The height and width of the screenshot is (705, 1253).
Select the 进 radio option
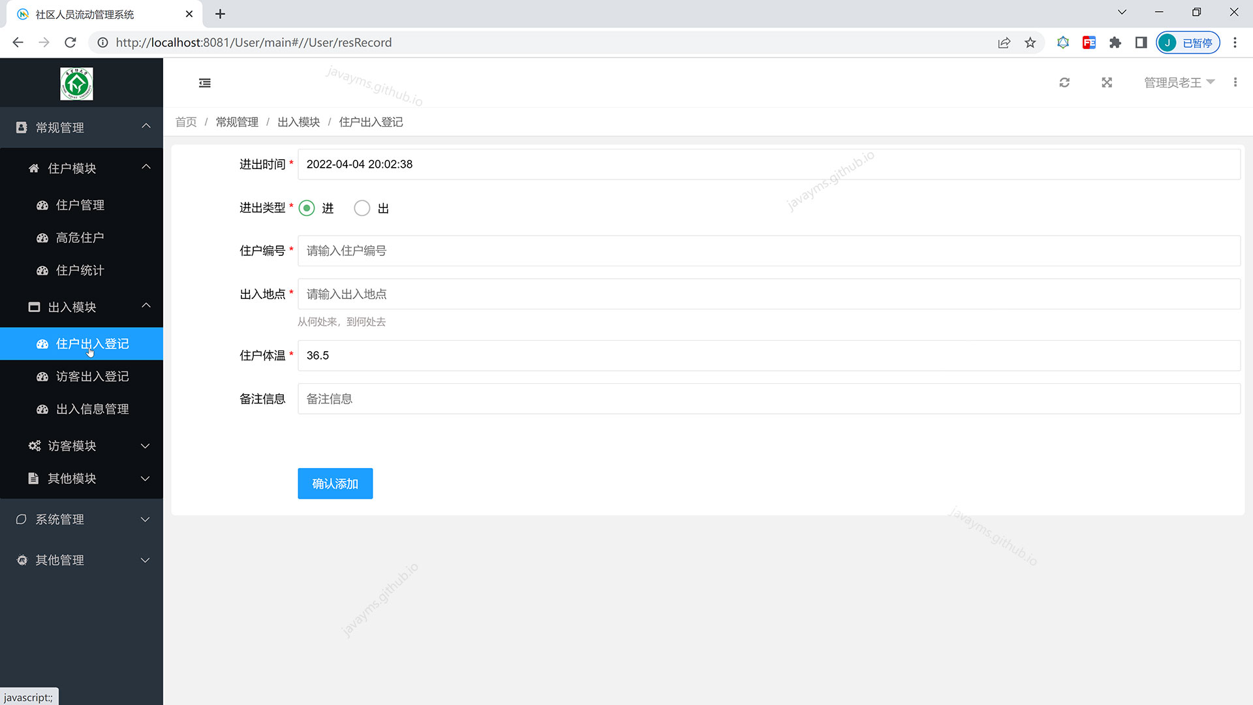[307, 208]
